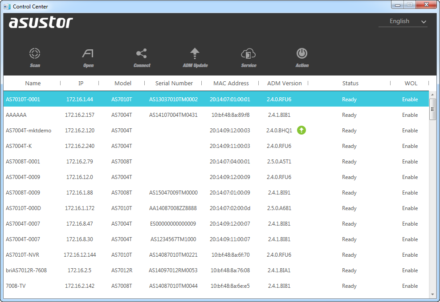This screenshot has width=440, height=302.
Task: Click serial number ES00000000000009
Action: 173,224
